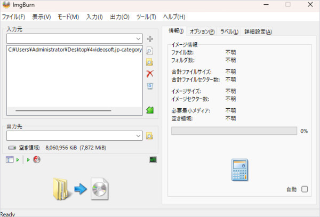
Task: Switch to the ラベル(L) tab
Action: [229, 31]
